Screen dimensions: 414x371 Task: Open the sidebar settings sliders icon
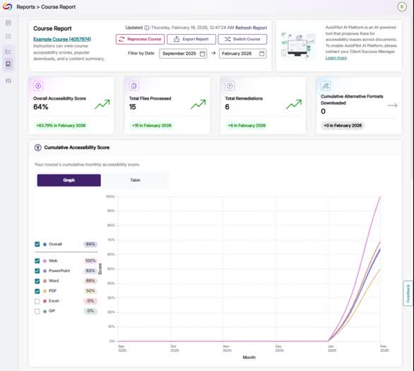coord(8,81)
